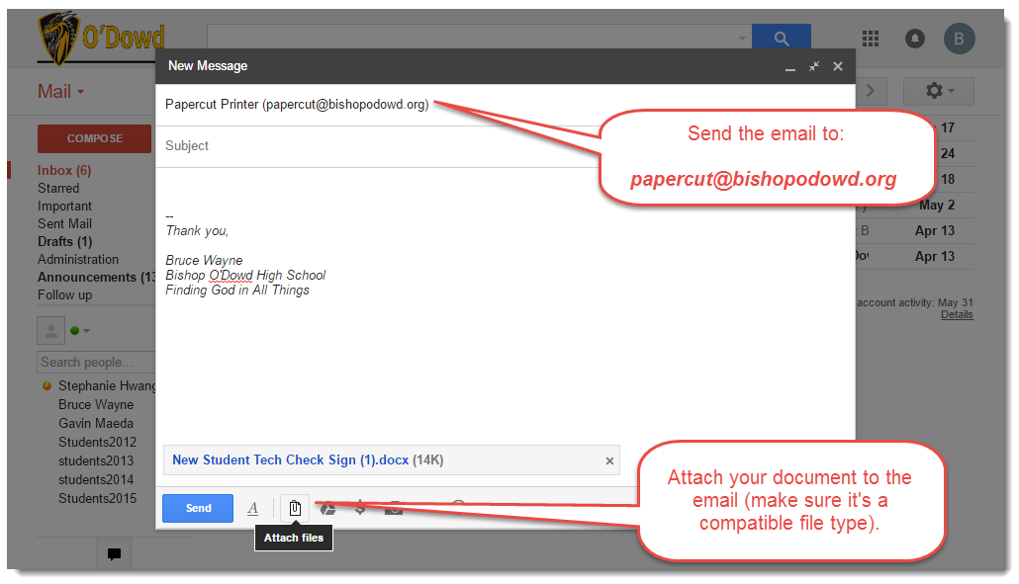
Task: Go to the Drafts (1) folder
Action: (64, 241)
